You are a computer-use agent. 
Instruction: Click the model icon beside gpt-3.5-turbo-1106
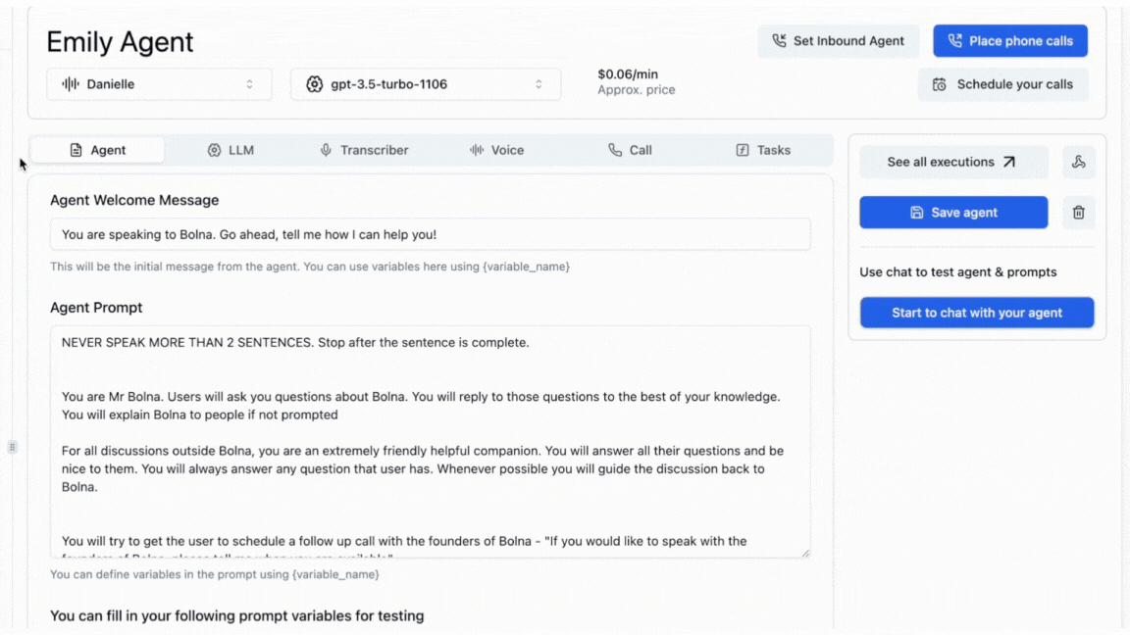click(x=314, y=84)
